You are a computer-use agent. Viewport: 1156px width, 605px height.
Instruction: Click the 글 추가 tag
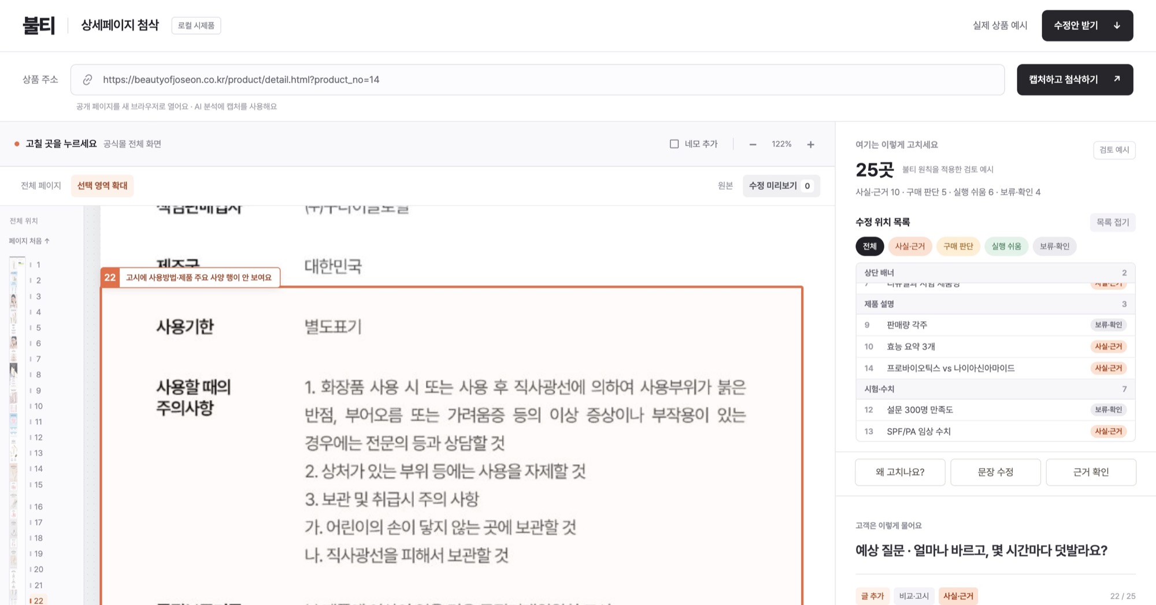tap(872, 596)
